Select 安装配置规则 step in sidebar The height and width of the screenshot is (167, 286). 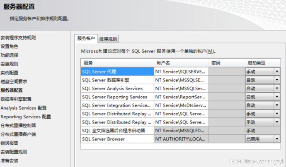(14, 152)
